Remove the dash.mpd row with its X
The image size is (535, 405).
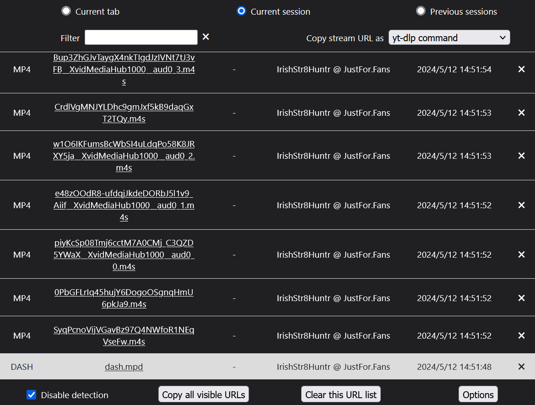[521, 367]
